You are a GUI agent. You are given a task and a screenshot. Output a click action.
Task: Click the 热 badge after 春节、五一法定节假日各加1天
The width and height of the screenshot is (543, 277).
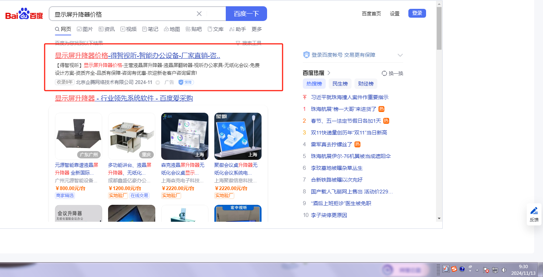pos(386,121)
